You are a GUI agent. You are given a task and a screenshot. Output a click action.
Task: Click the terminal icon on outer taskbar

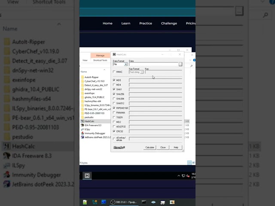(144, 202)
